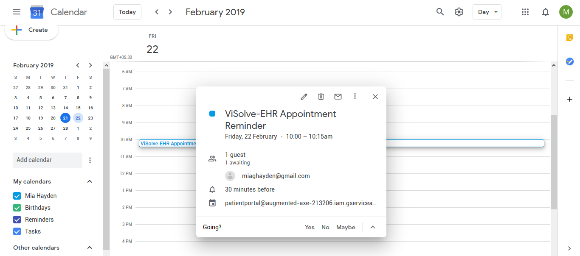This screenshot has width=580, height=256.
Task: Click the February 2019 header title
Action: click(215, 12)
